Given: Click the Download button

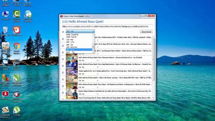Looking at the screenshot, I should click(146, 32).
